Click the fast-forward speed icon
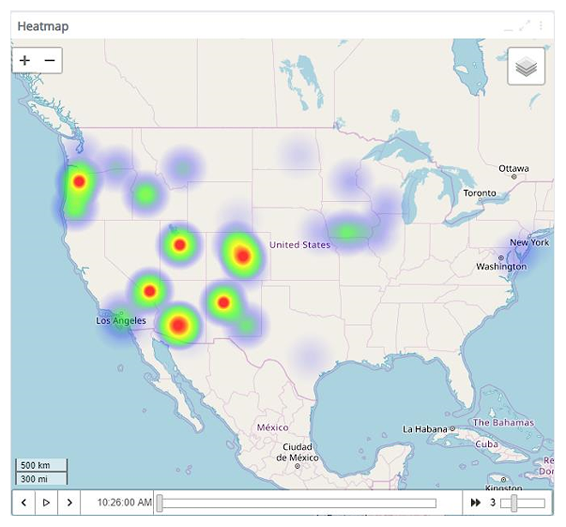The image size is (566, 527). pyautogui.click(x=476, y=503)
